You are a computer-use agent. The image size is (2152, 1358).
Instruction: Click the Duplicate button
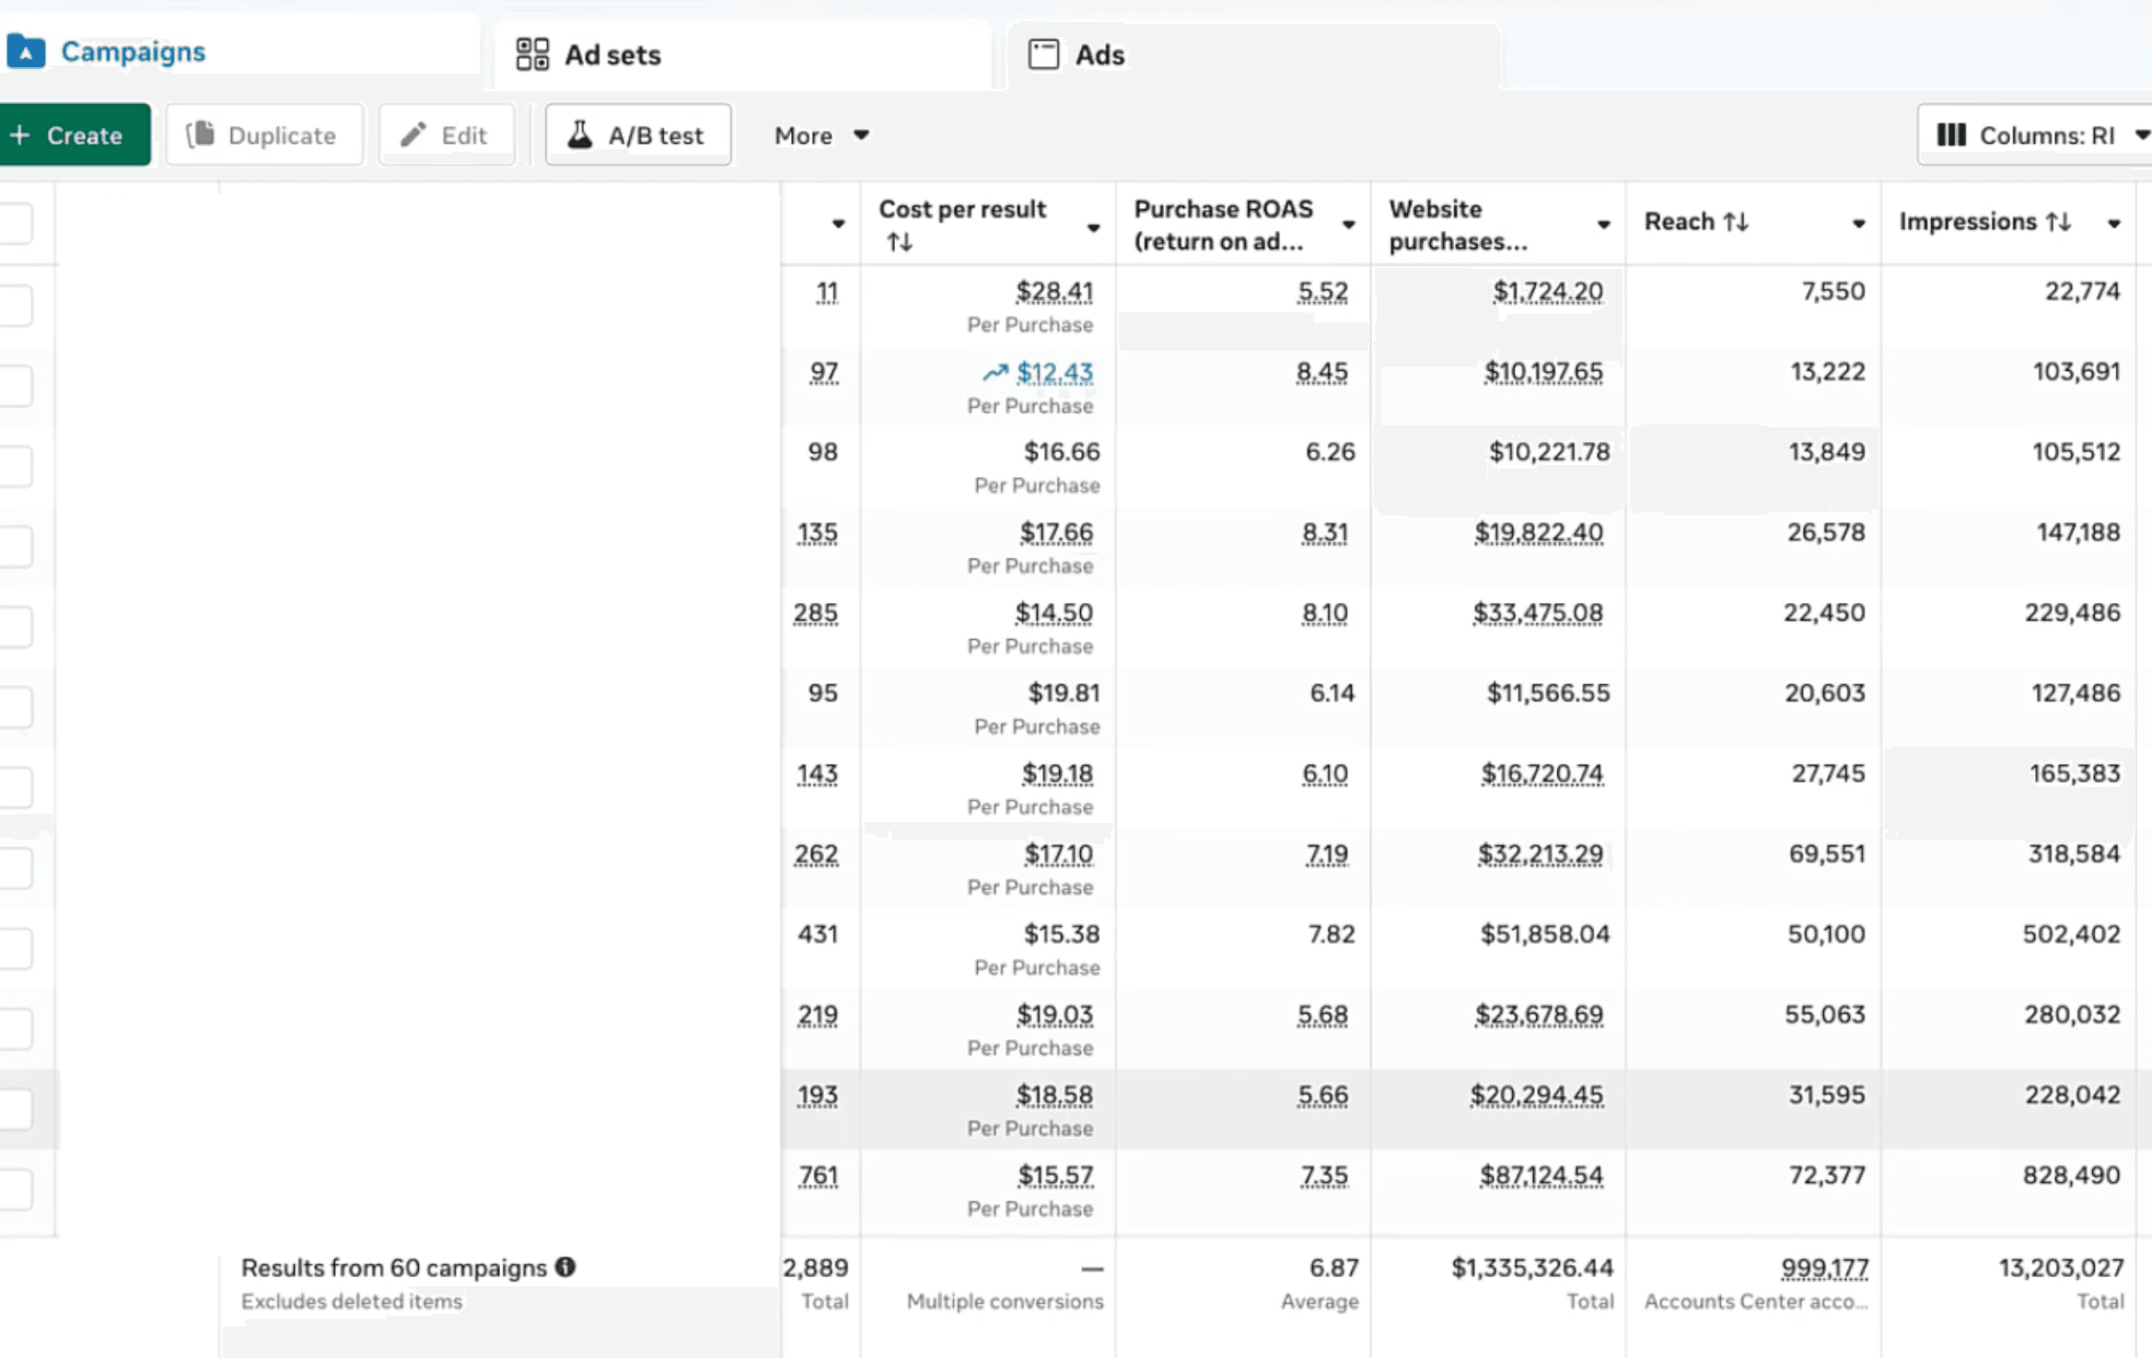tap(264, 135)
